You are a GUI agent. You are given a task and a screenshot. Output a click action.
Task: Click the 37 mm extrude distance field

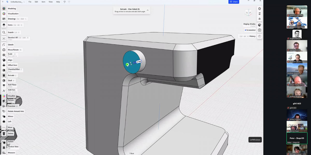(139, 61)
